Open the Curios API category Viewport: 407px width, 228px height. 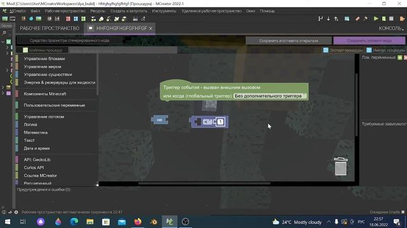coord(34,167)
